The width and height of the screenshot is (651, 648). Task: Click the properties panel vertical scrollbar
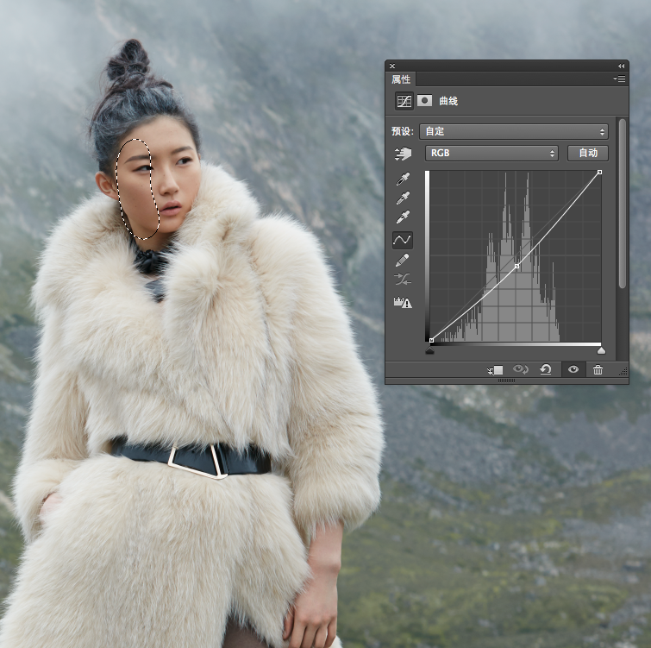pyautogui.click(x=622, y=204)
